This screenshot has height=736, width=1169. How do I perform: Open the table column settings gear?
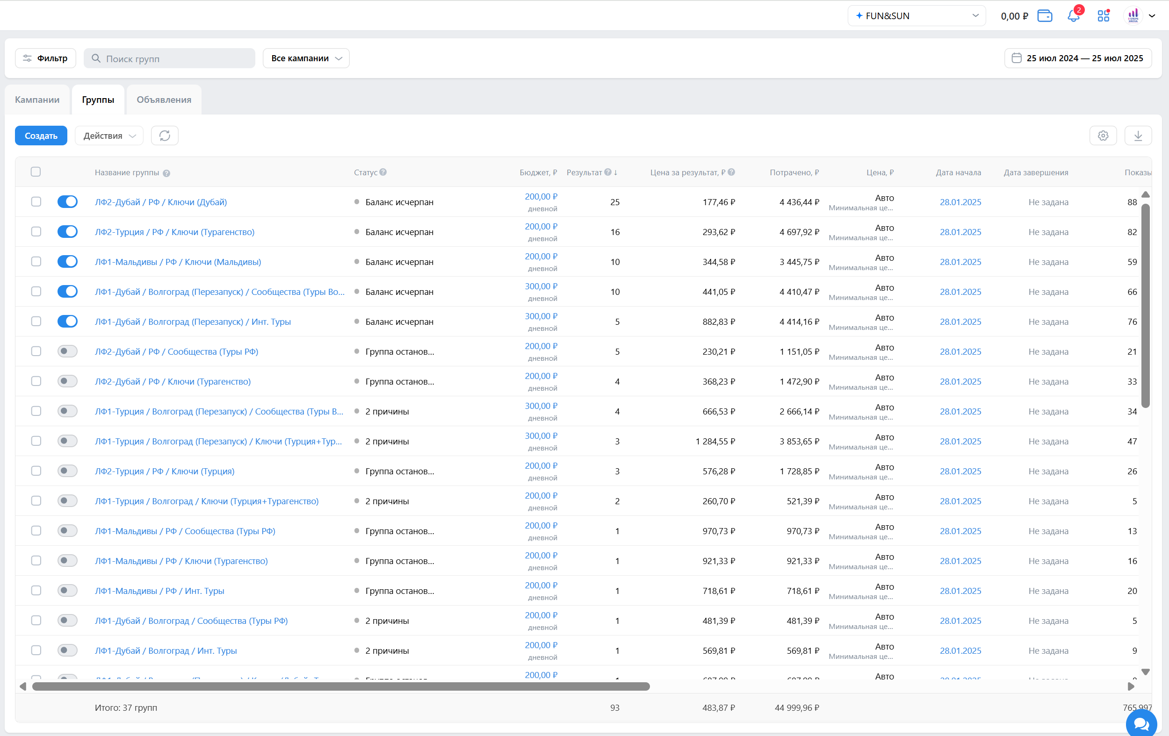point(1103,136)
